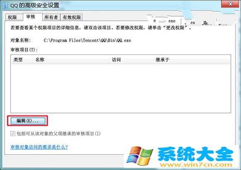Click the 系统大全 watermark text
Viewport: 241px width, 170px height.
(196, 154)
